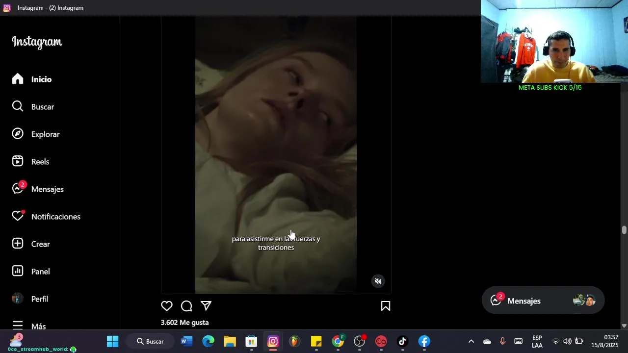Click the page vertical scrollbar thumb
This screenshot has width=628, height=353.
pos(624,230)
